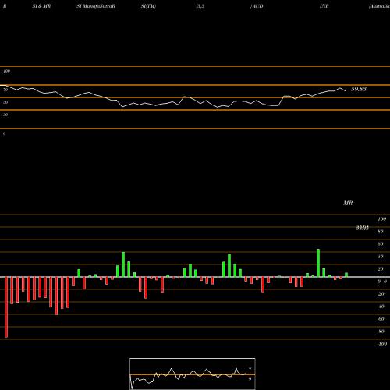Select the tallest green bar near right side
The width and height of the screenshot is (390, 390).
click(318, 263)
